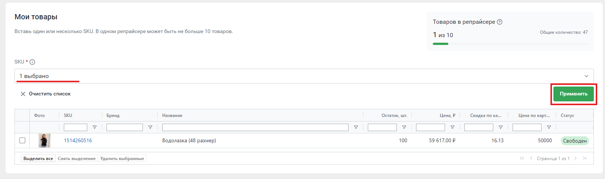Click the 1 из 10 counter text
Image resolution: width=605 pixels, height=179 pixels.
pos(443,35)
